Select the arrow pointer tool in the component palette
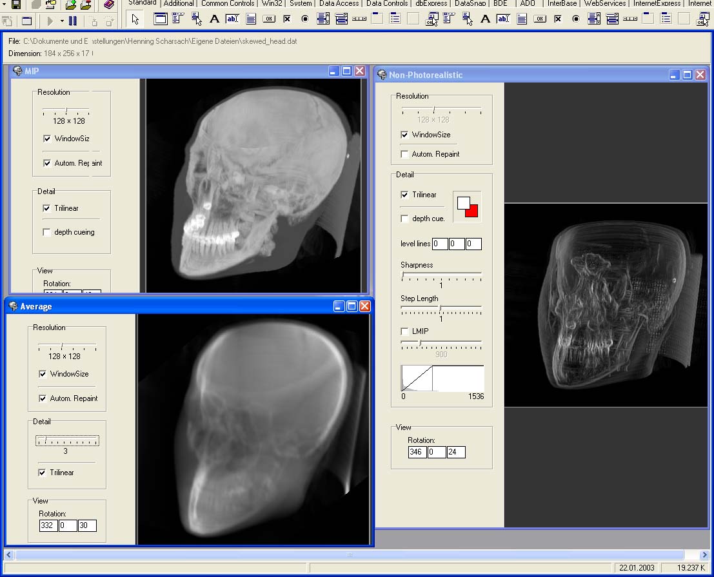 (x=135, y=19)
